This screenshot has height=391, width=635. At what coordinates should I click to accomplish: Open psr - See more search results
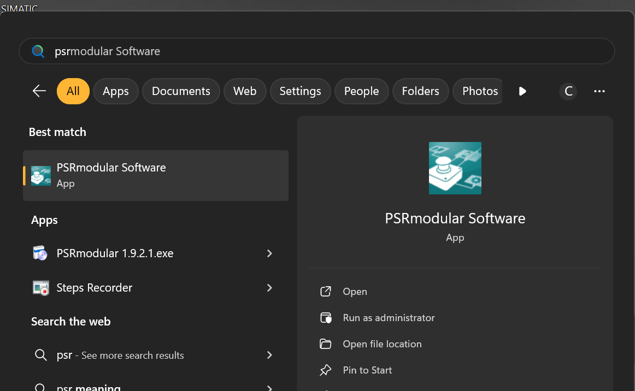pyautogui.click(x=156, y=355)
